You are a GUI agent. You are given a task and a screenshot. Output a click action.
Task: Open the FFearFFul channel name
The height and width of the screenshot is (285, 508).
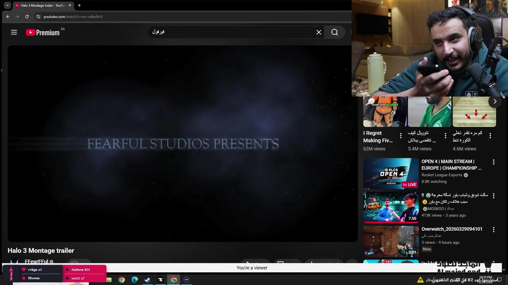click(37, 261)
